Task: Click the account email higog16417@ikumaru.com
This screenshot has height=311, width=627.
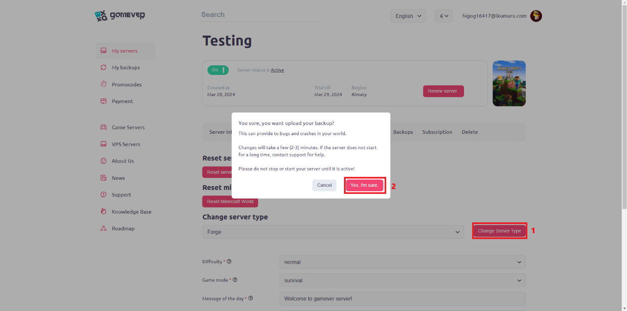Action: pyautogui.click(x=494, y=16)
